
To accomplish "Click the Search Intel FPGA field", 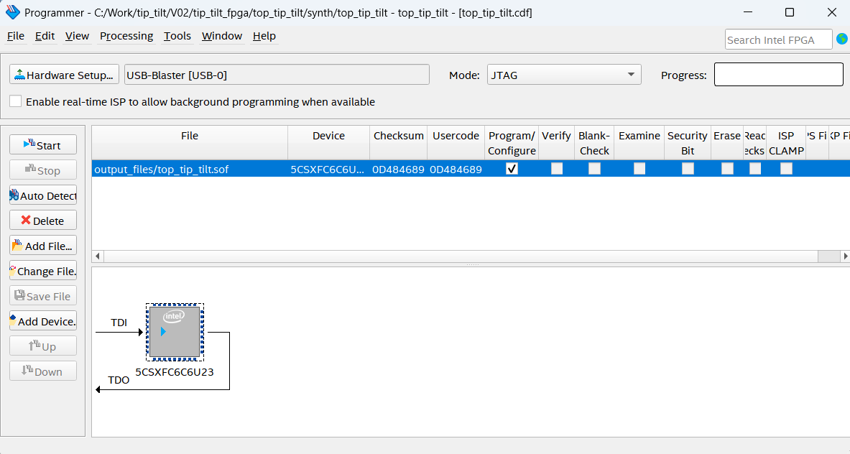I will pos(778,40).
